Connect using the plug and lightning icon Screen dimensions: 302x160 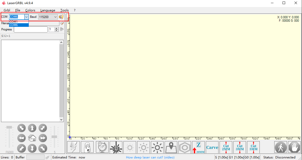coord(61,17)
